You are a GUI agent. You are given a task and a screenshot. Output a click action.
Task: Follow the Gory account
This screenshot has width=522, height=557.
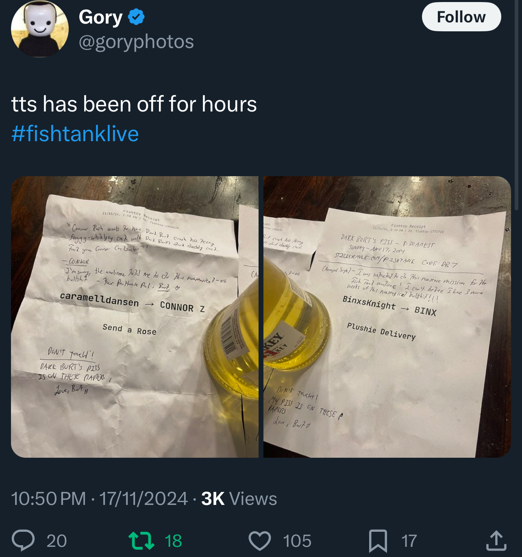click(461, 17)
